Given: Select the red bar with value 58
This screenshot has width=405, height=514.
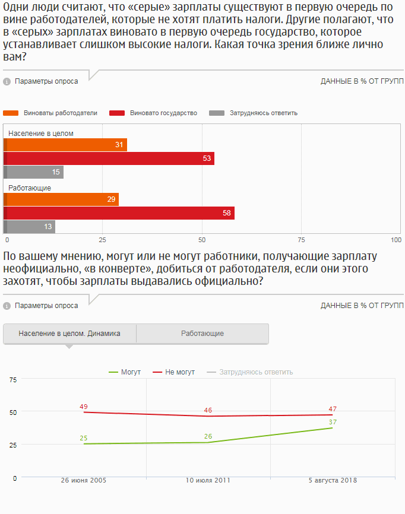Looking at the screenshot, I should click(x=119, y=213).
